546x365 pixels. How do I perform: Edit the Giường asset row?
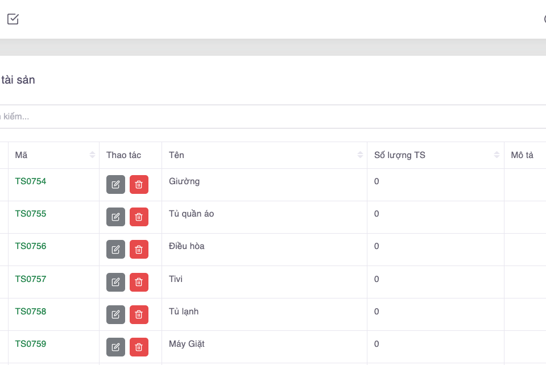click(115, 184)
